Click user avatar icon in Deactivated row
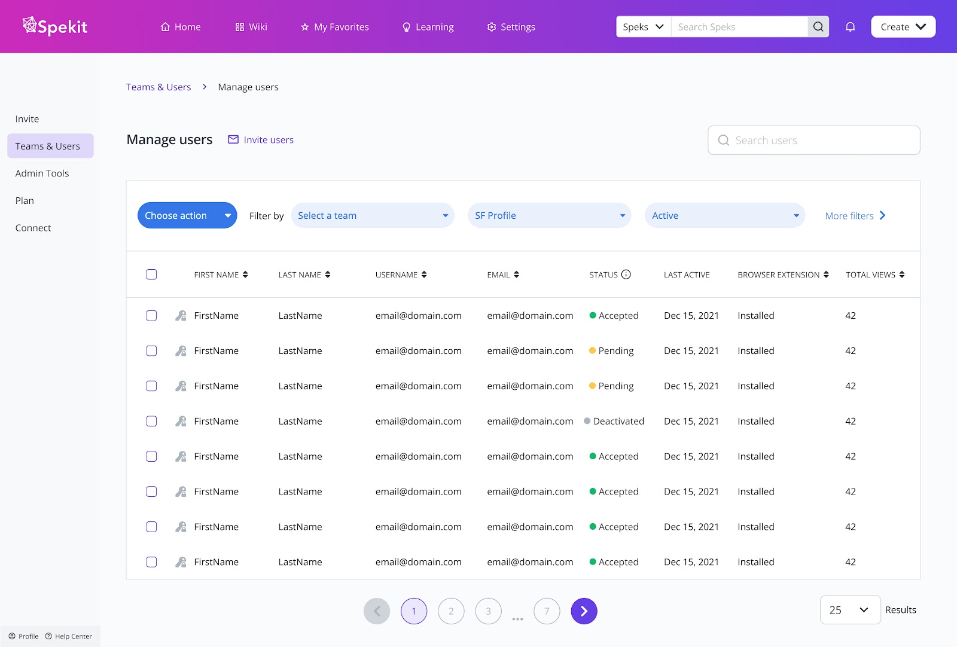Viewport: 957px width, 647px height. point(181,422)
